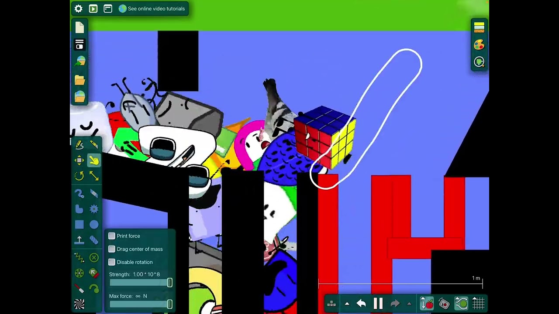Viewport: 559px width, 314px height.
Task: Select the Fixate tool
Action: pyautogui.click(x=94, y=258)
